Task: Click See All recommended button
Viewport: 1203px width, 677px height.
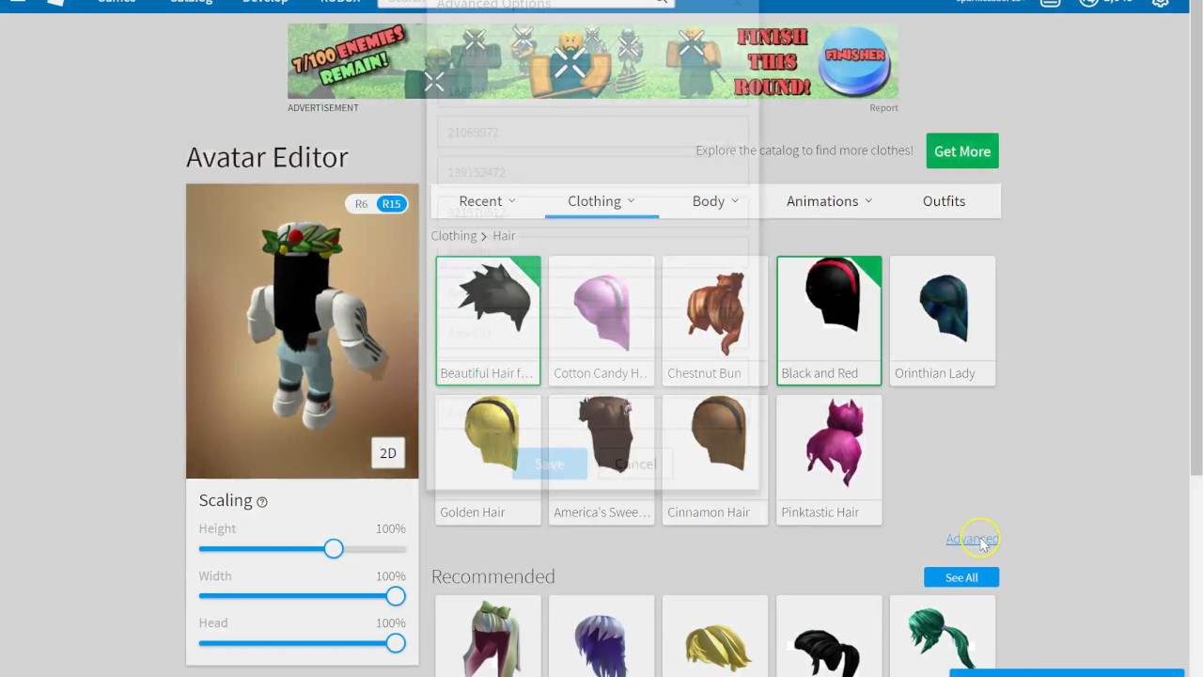Action: pos(961,577)
